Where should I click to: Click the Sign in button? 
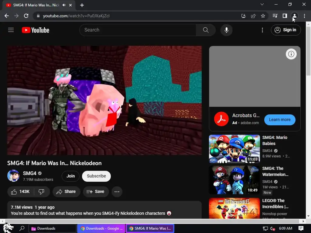[286, 30]
